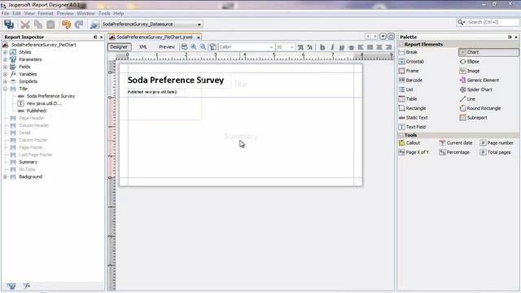
Task: Select the Barcode palette element
Action: pyautogui.click(x=414, y=81)
